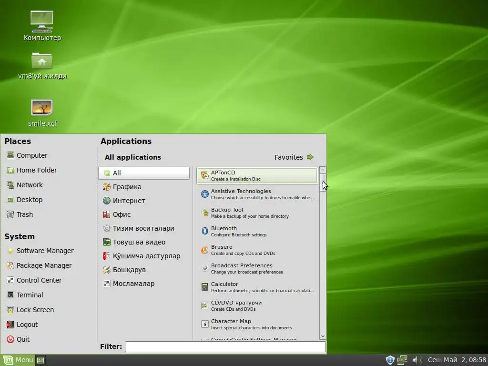
Task: Open Trash in Places
Action: (x=20, y=214)
